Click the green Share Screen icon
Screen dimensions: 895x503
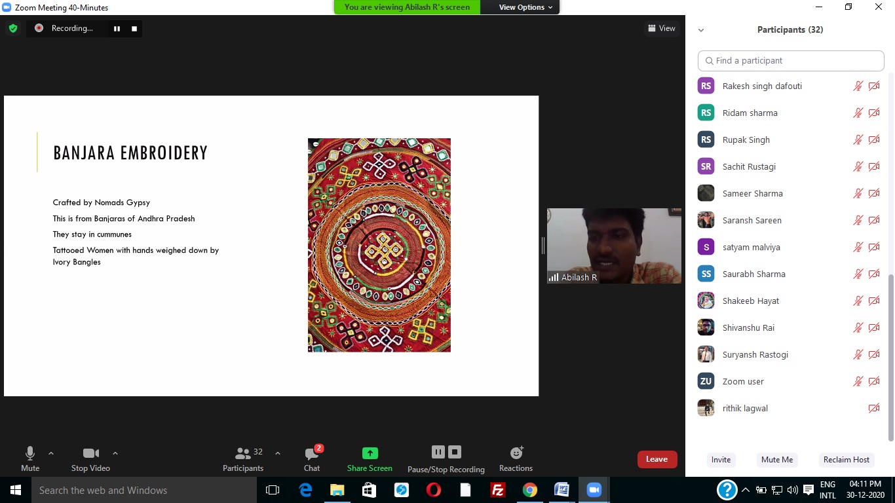(x=370, y=453)
